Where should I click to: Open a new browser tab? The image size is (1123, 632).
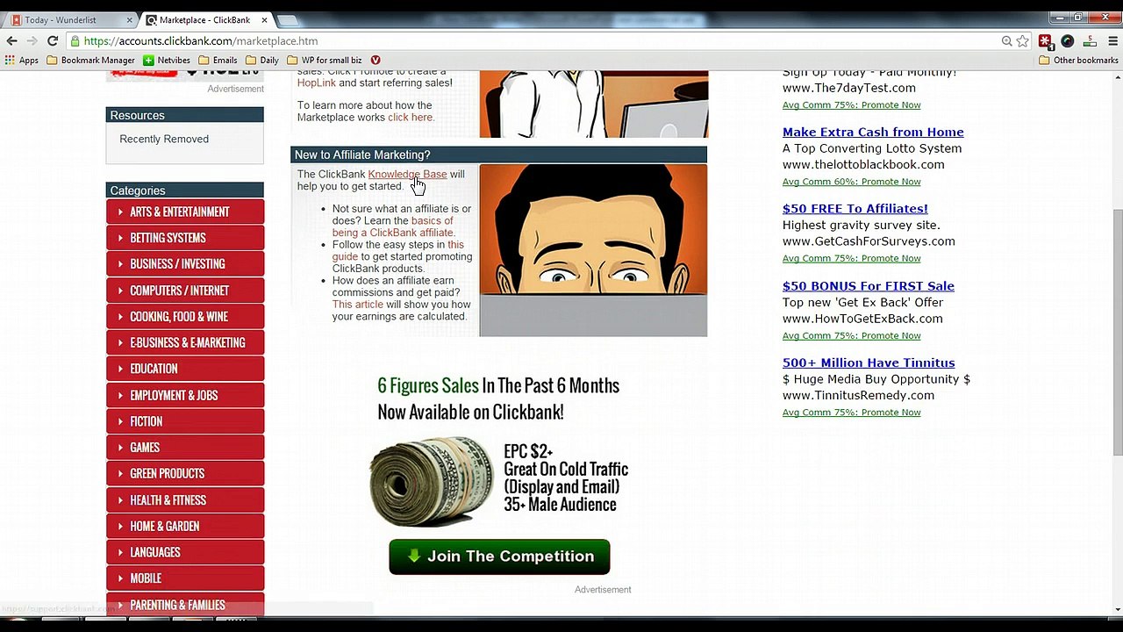point(287,19)
